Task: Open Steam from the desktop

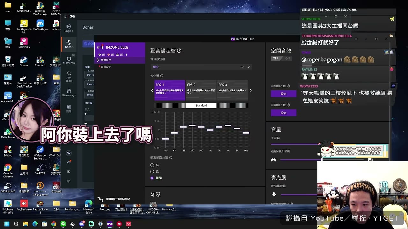Action: point(24,61)
